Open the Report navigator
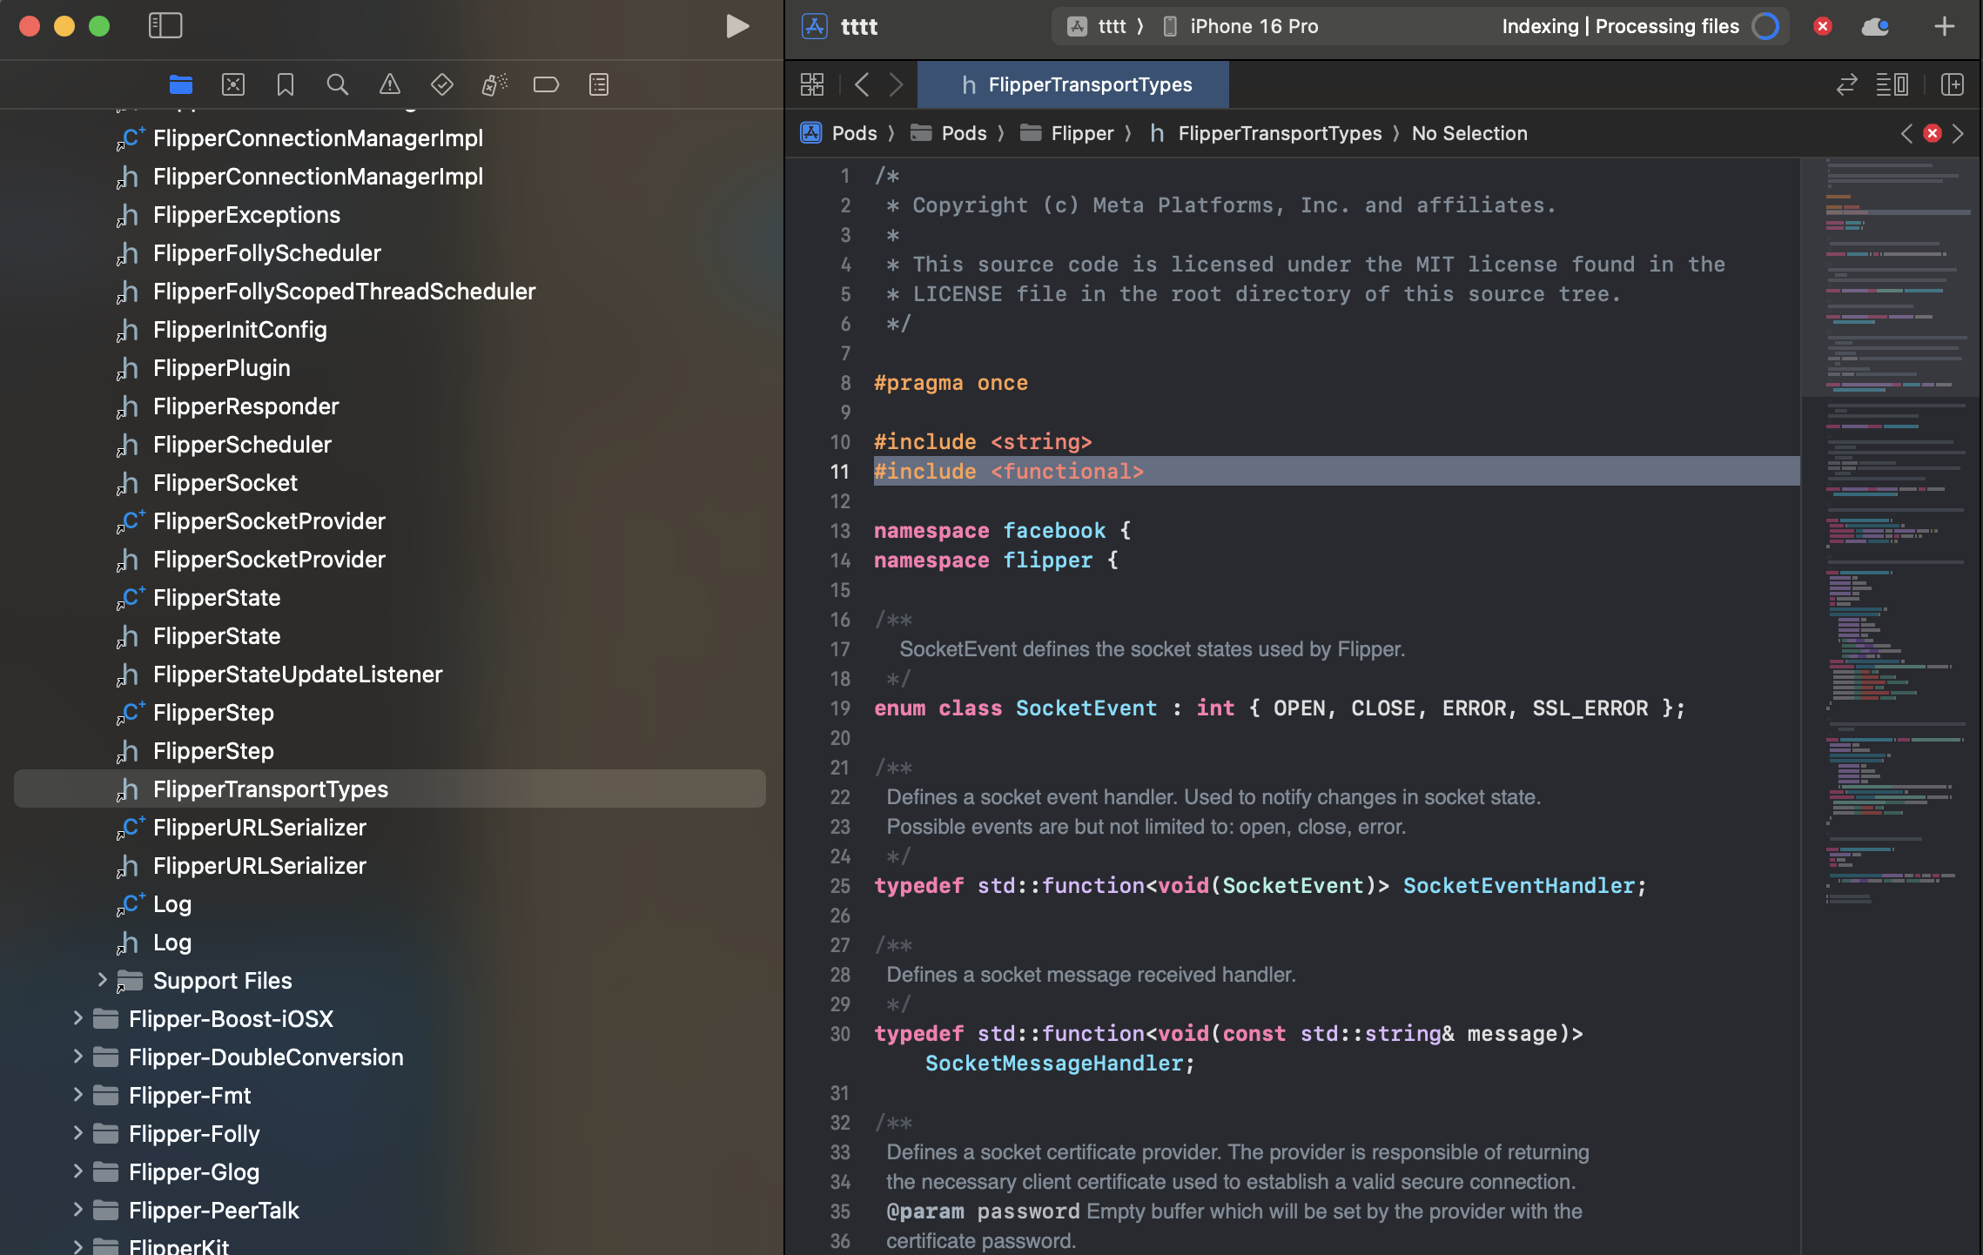 (x=599, y=84)
